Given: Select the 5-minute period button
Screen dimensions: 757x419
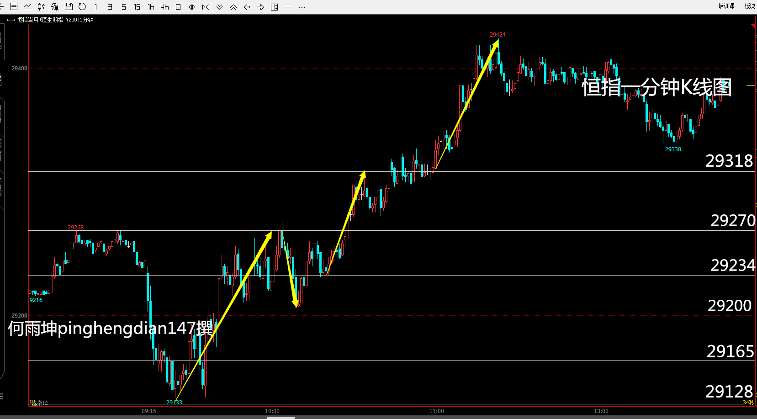Looking at the screenshot, I should click(124, 7).
